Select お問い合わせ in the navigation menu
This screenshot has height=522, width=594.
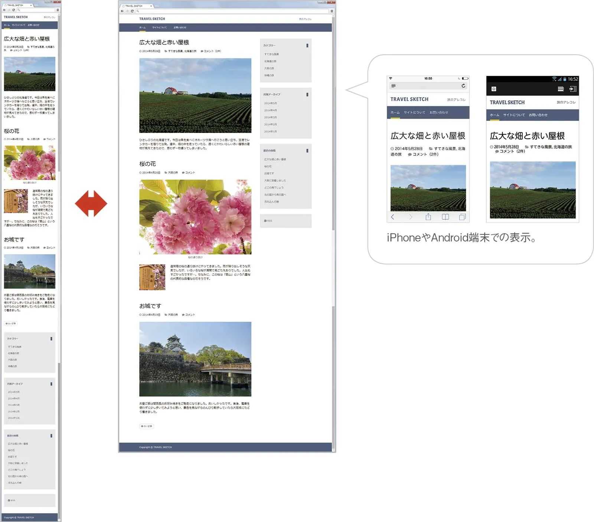pos(179,27)
